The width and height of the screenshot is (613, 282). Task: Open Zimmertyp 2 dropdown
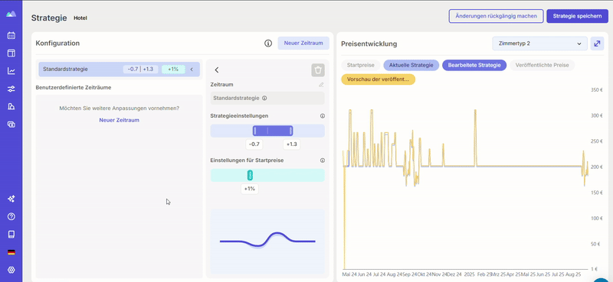click(539, 44)
